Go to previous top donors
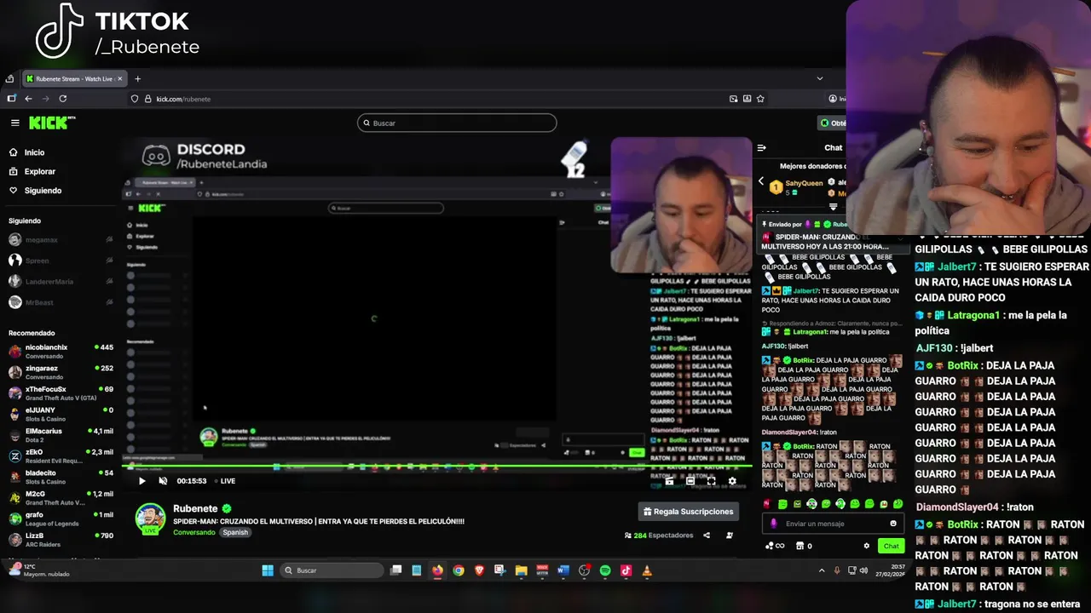Viewport: 1091px width, 613px height. pyautogui.click(x=761, y=181)
